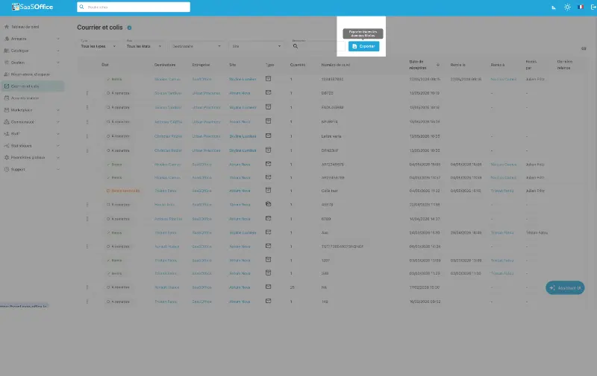Click tracking number AR12345678

point(333,165)
